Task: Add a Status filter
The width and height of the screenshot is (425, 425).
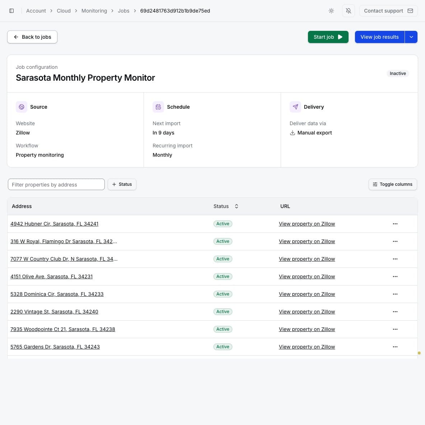Action: [122, 184]
